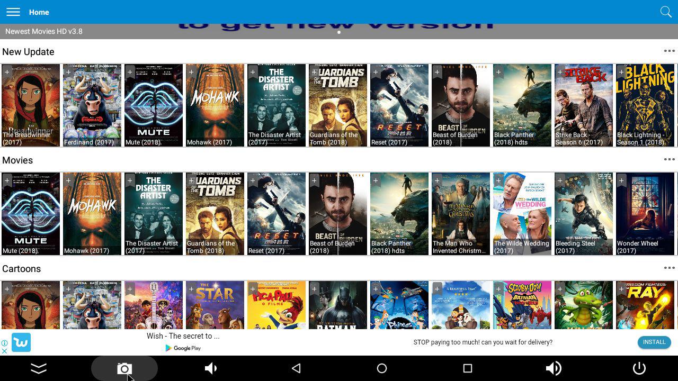
Task: Tap plus icon on The Man Who Invented Christmas
Action: pyautogui.click(x=437, y=180)
